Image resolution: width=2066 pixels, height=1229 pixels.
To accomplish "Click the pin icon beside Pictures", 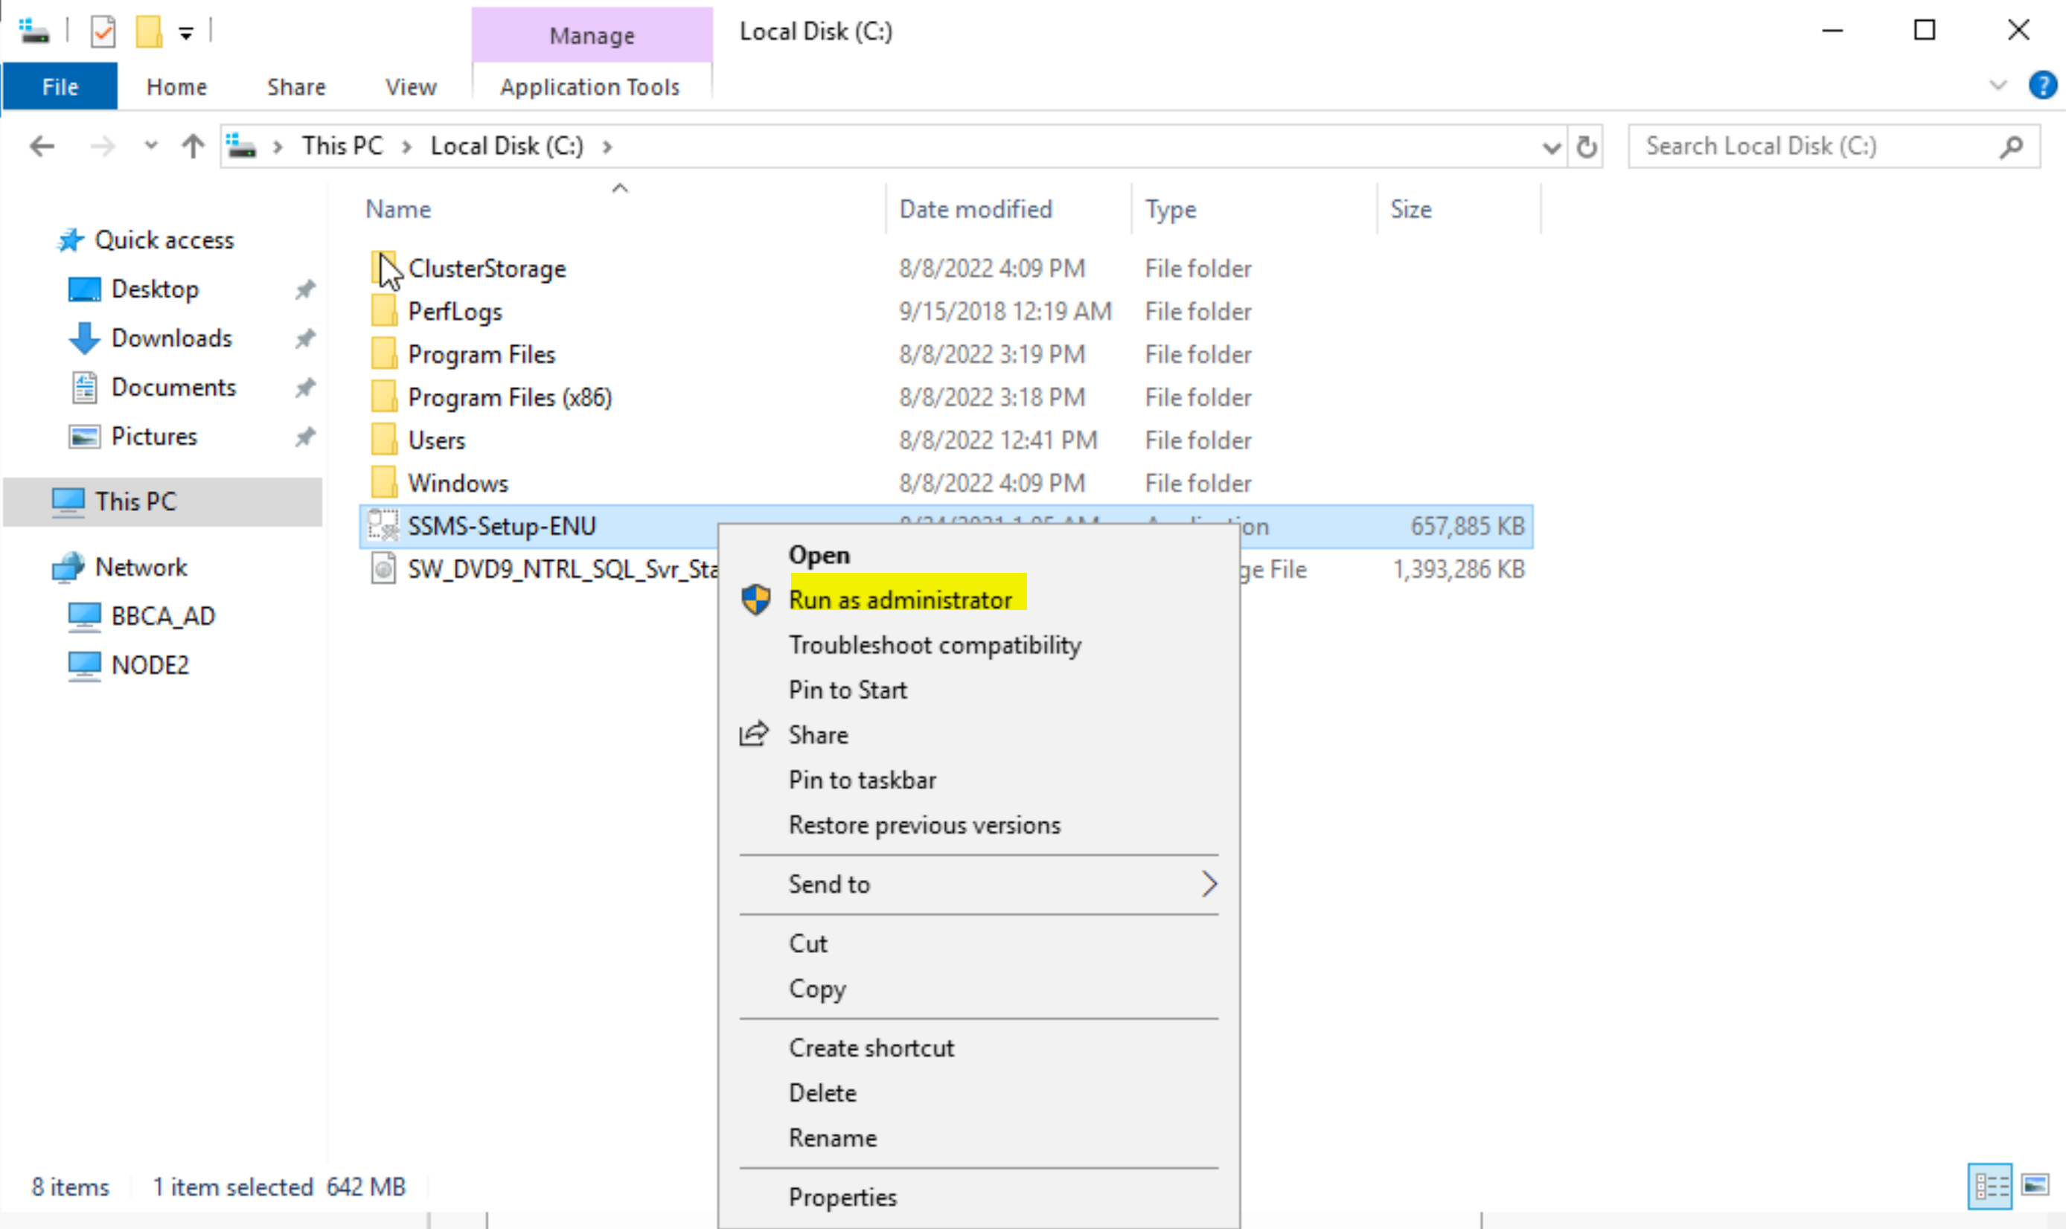I will point(305,437).
